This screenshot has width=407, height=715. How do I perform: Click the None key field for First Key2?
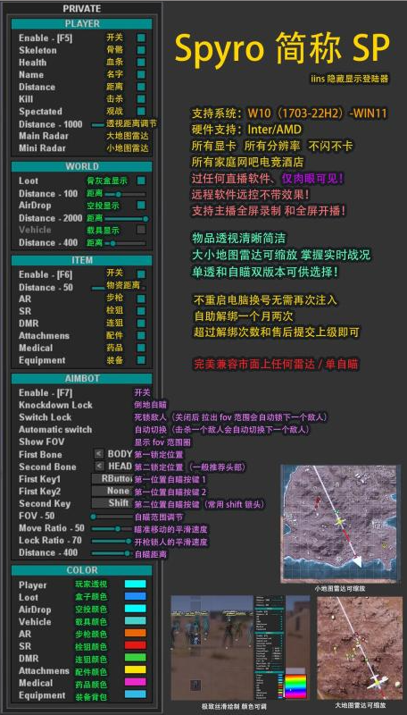tap(112, 491)
